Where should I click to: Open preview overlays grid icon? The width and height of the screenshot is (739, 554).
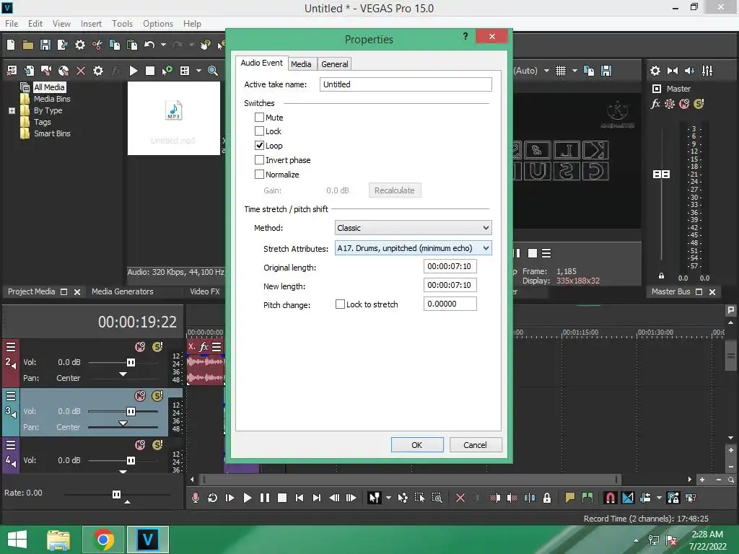click(x=560, y=71)
